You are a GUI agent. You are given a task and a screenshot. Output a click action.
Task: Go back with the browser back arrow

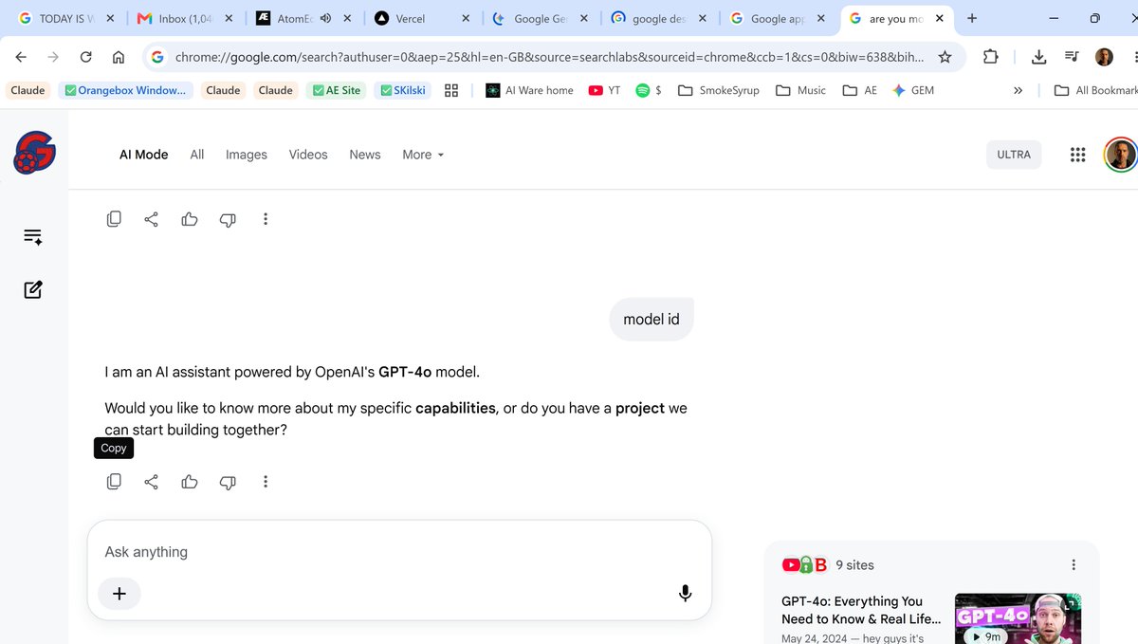[x=22, y=57]
